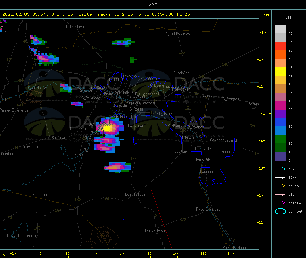Click the '-220' y-axis tick label
The width and height of the screenshot is (306, 258).
point(261,222)
